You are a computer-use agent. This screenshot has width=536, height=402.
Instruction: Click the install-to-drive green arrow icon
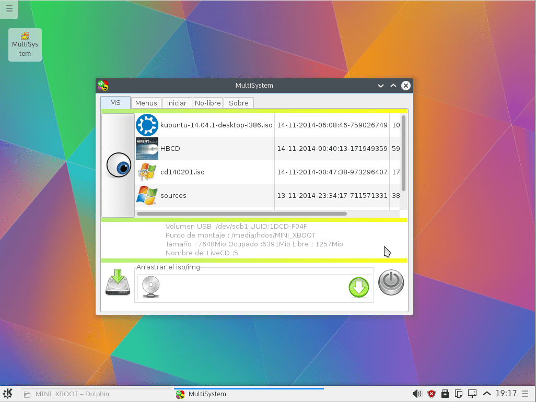click(118, 282)
